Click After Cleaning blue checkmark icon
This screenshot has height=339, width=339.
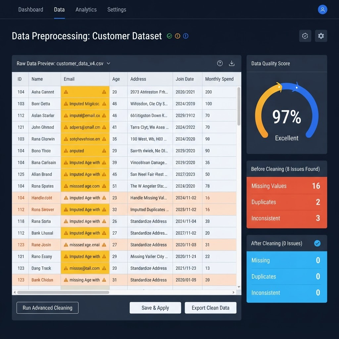(x=317, y=243)
